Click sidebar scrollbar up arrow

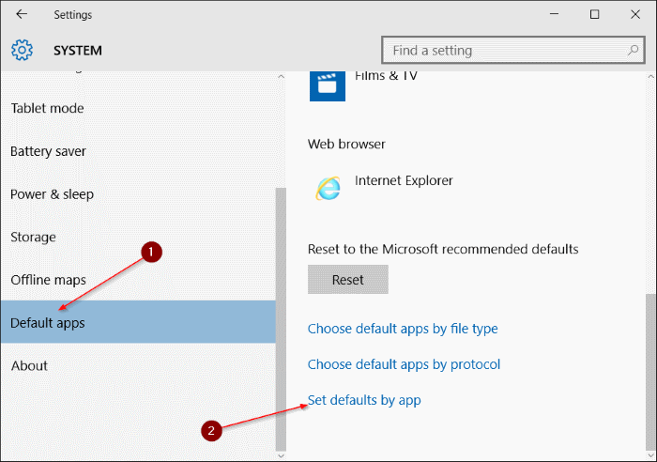point(281,77)
